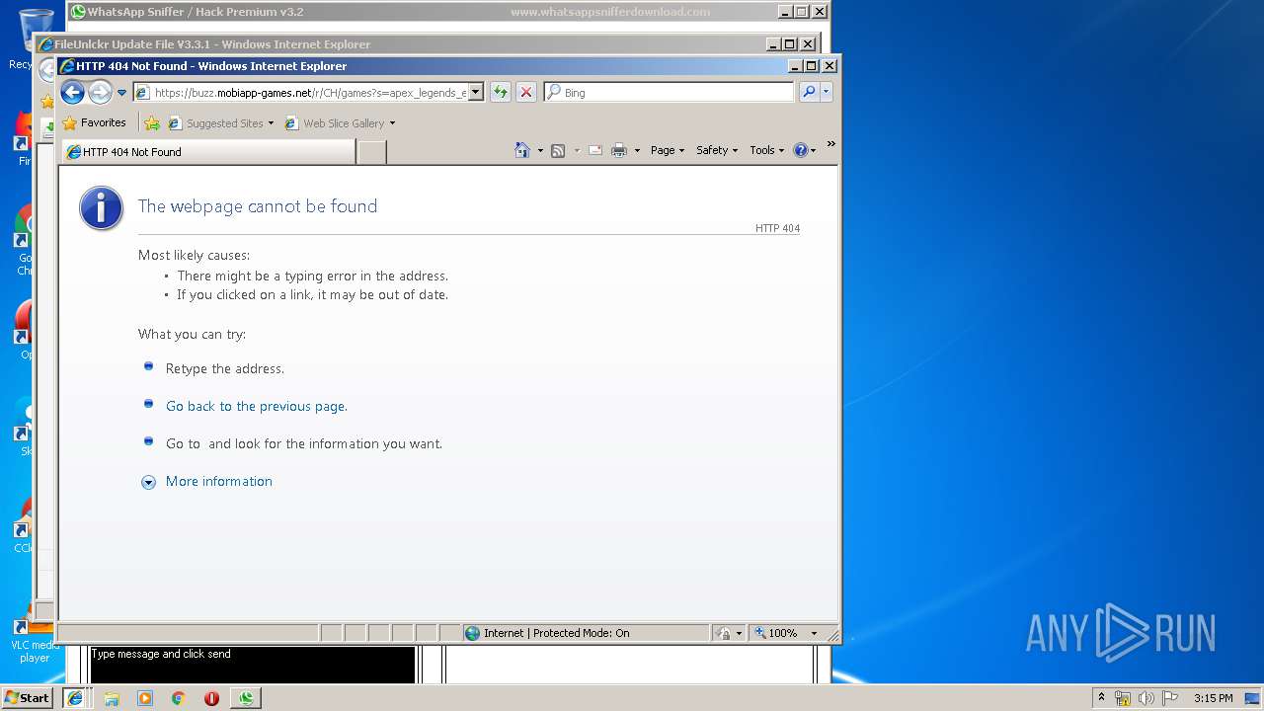Screen dimensions: 1264x711
Task: Click the Help question mark icon
Action: (x=800, y=150)
